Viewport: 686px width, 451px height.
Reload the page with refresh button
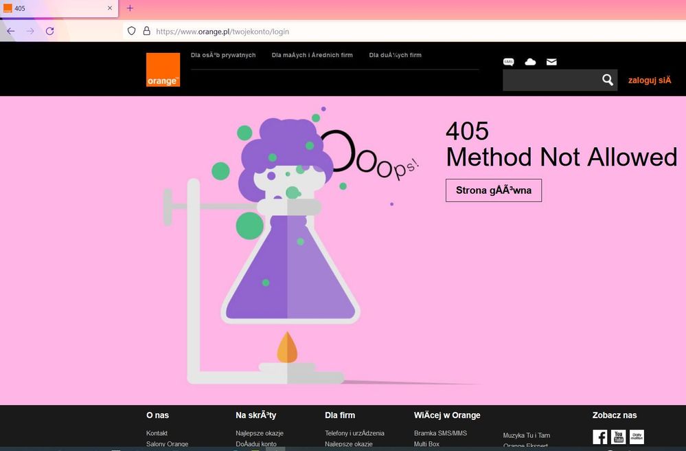click(49, 31)
